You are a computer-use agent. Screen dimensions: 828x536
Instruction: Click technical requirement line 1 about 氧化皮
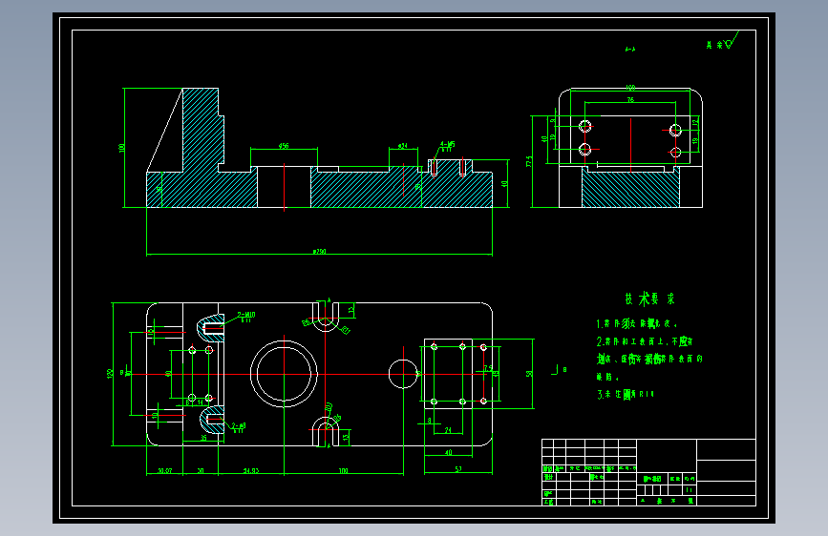click(637, 323)
